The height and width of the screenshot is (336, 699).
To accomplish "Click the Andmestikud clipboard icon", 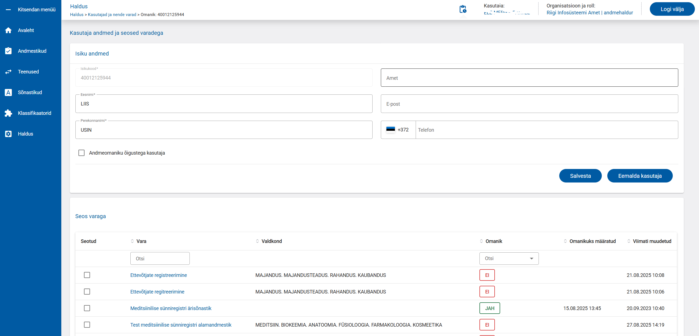I will point(8,51).
